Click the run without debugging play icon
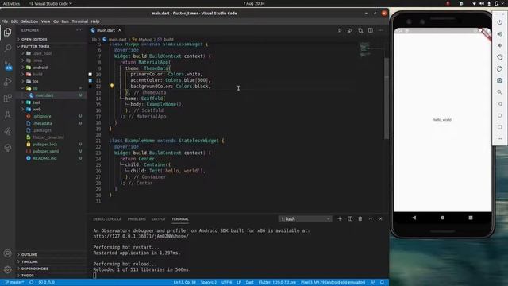The height and width of the screenshot is (286, 508). tap(340, 30)
